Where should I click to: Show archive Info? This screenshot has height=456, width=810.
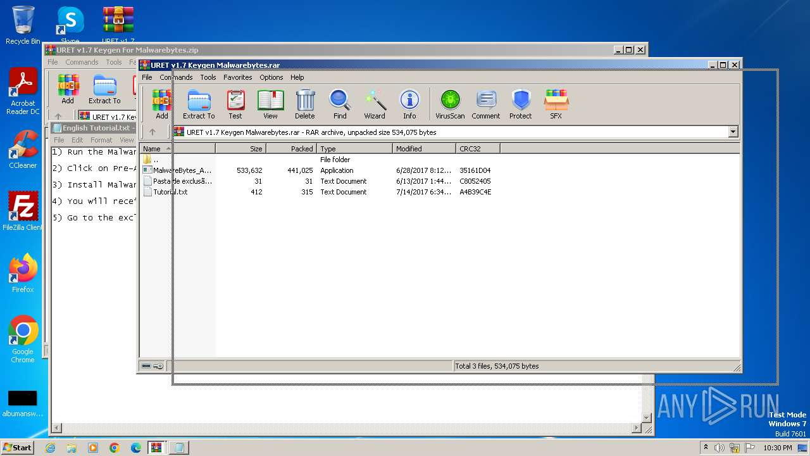coord(409,104)
